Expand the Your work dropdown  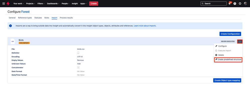[19, 4]
